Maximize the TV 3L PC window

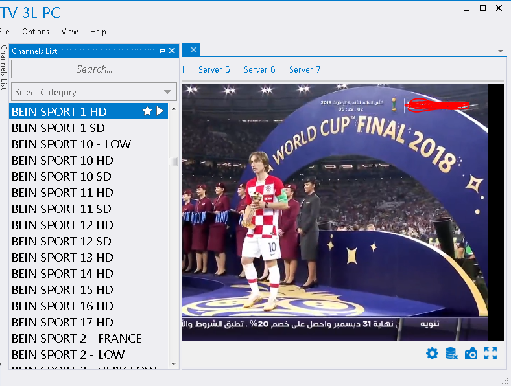point(482,8)
